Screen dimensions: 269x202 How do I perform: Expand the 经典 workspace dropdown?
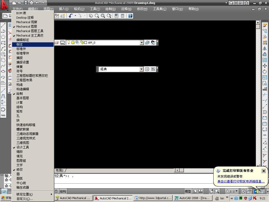pyautogui.click(x=141, y=69)
